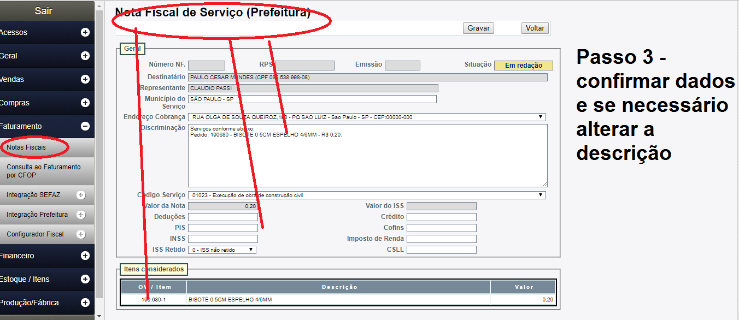Viewport: 739px width, 320px height.
Task: Expand the Produção/Fábrica plus icon
Action: [85, 303]
